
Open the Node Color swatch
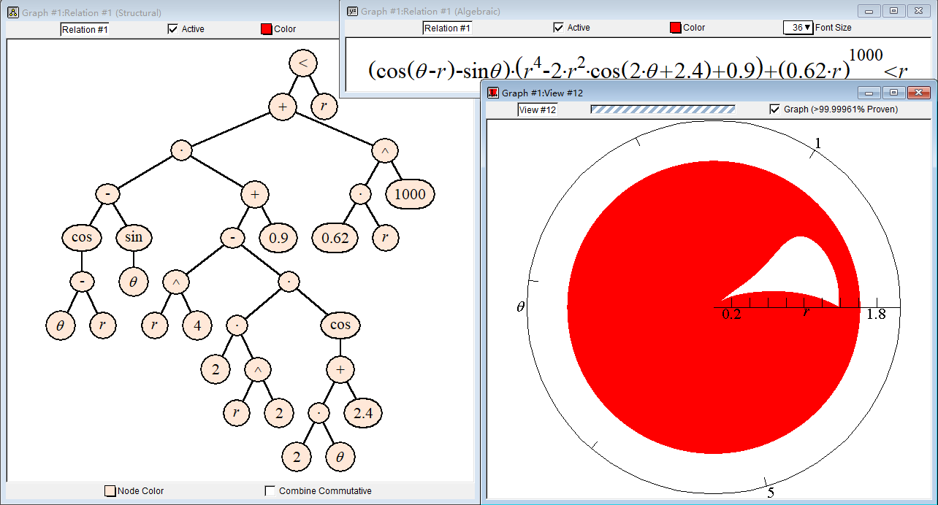(110, 491)
